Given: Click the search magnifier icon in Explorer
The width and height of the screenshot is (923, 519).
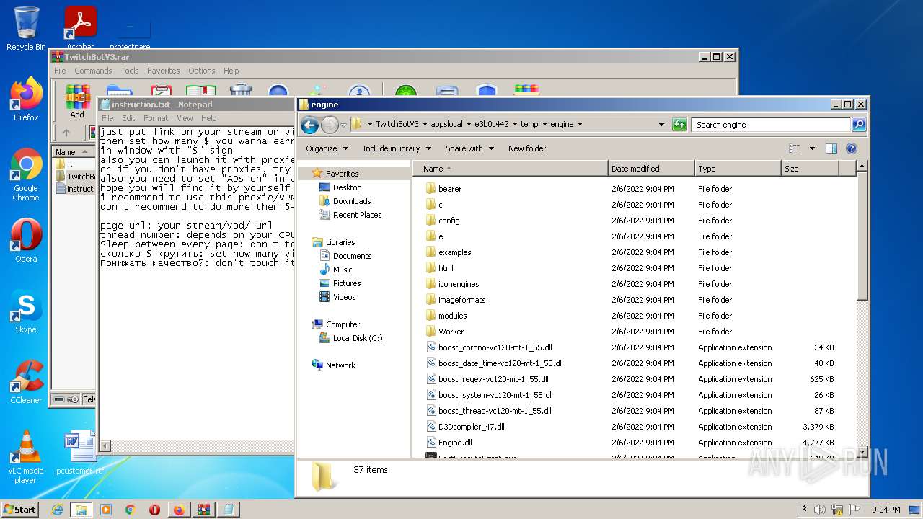Looking at the screenshot, I should click(858, 125).
